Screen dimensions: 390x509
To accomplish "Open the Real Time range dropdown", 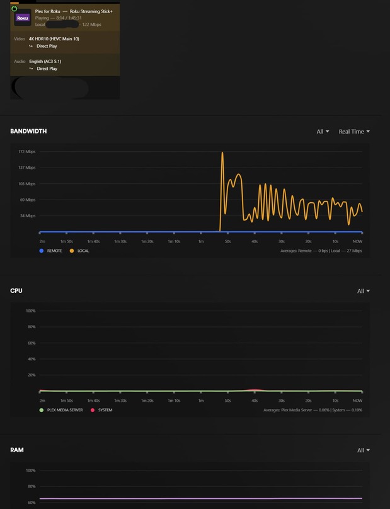I will tap(354, 132).
